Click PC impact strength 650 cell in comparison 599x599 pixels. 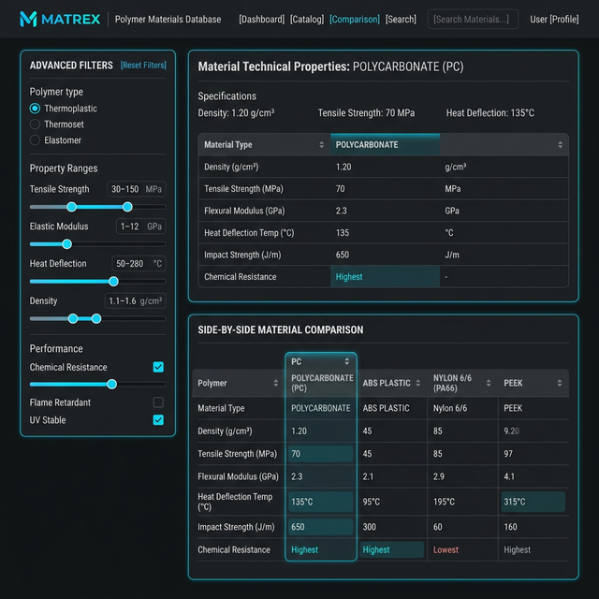pyautogui.click(x=320, y=527)
